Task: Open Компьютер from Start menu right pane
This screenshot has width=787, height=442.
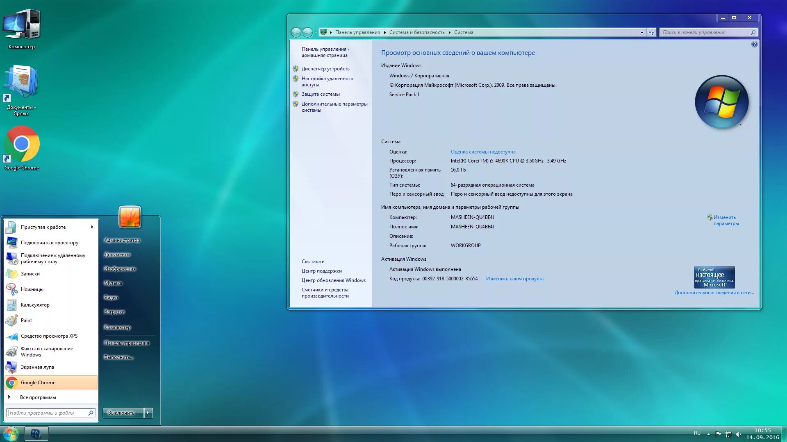Action: (x=117, y=328)
